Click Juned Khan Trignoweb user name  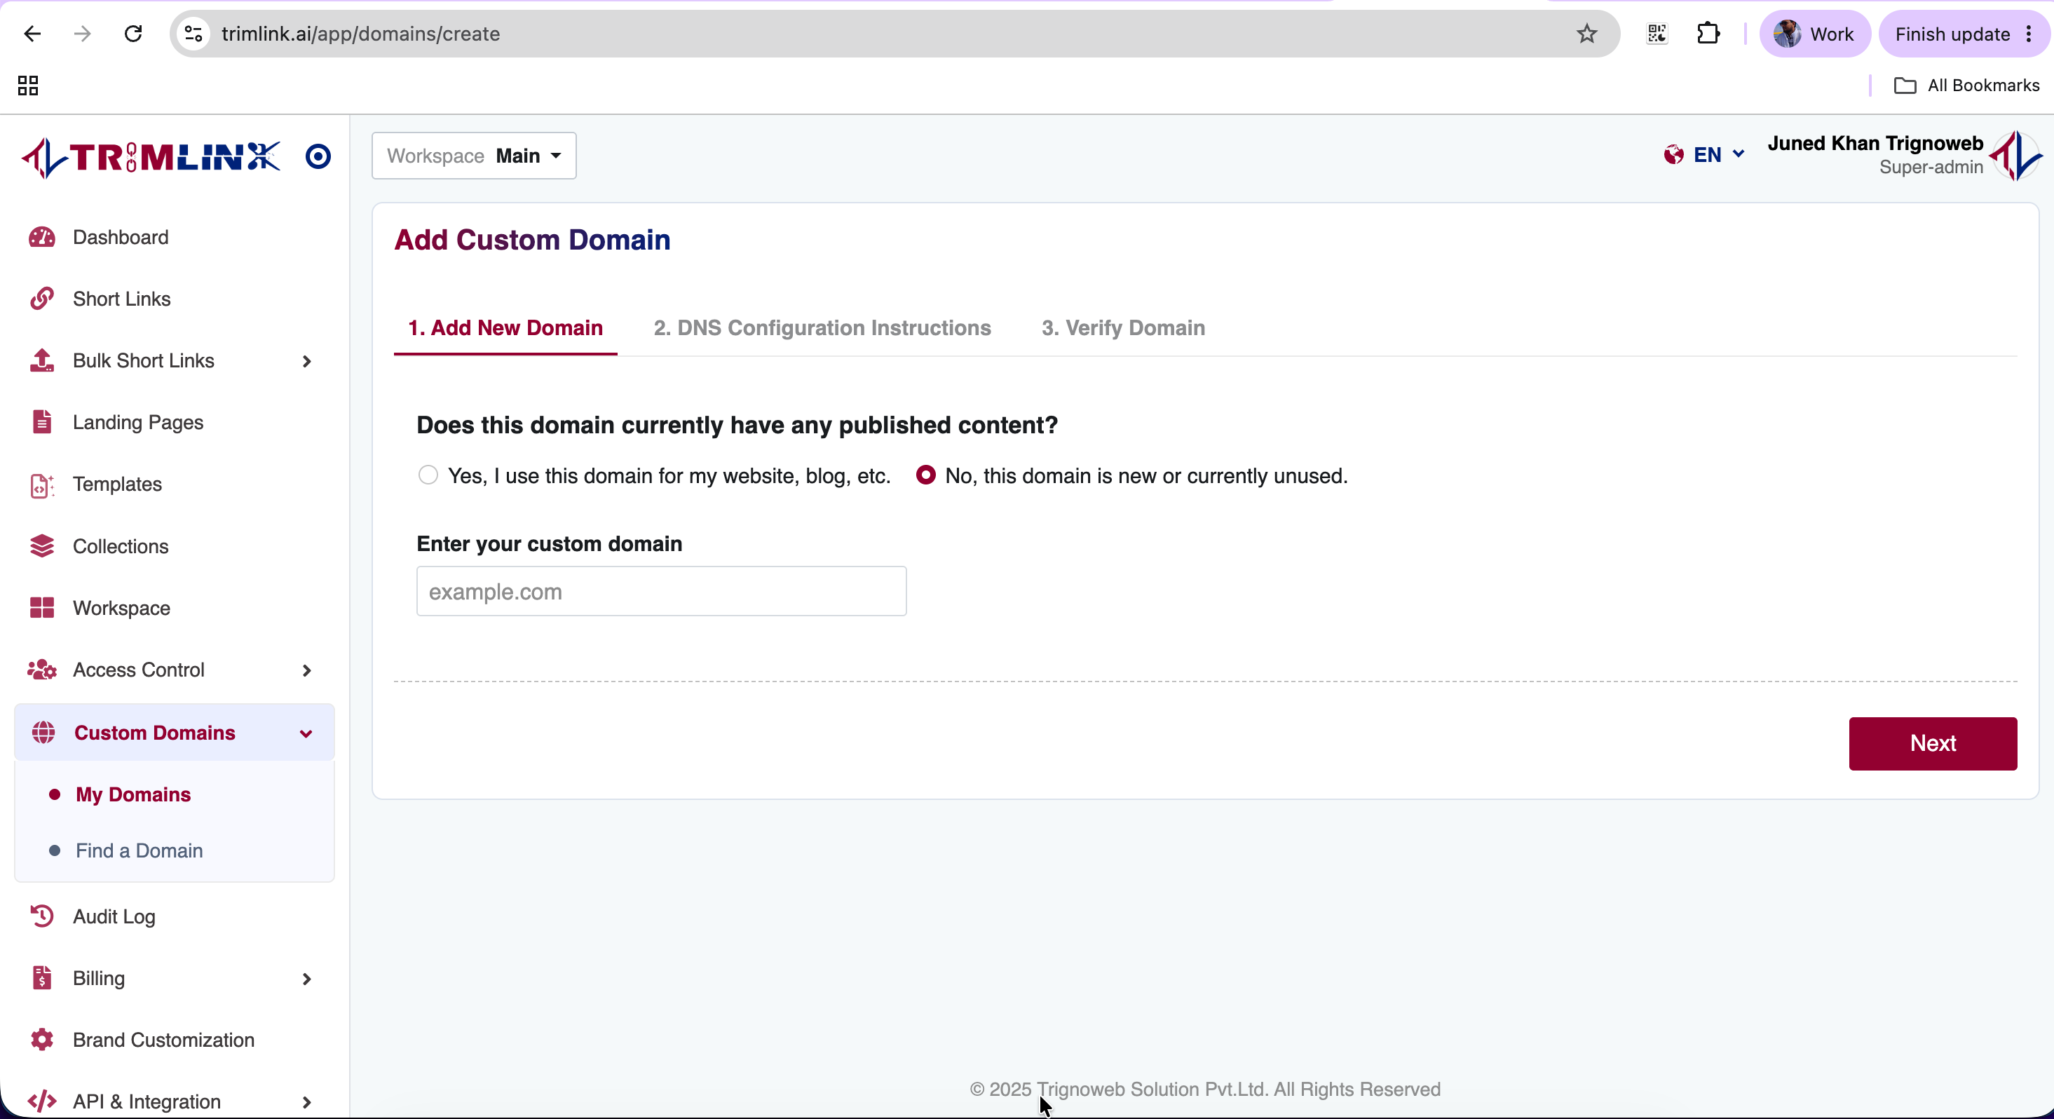[1875, 143]
